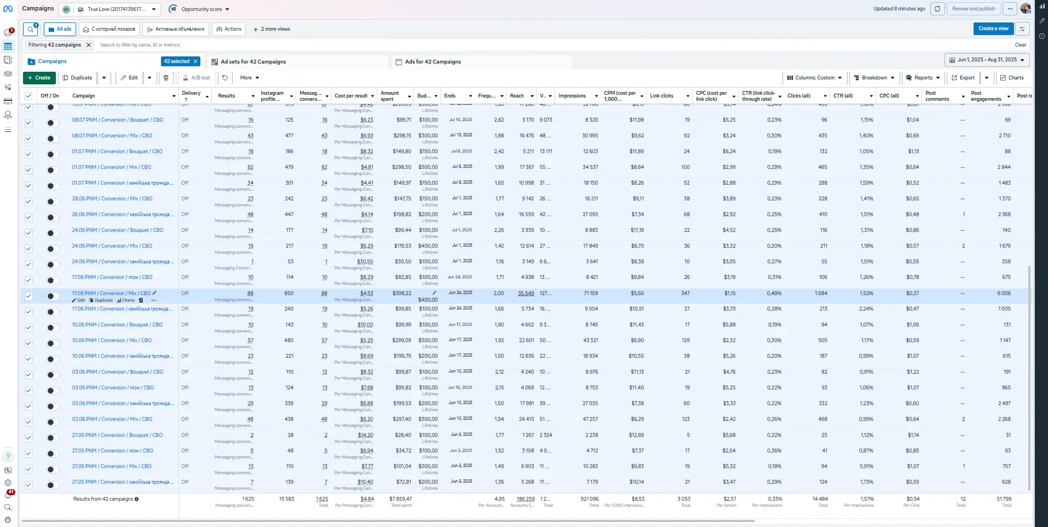Switch to Ad sets for 42 Campaigns tab
This screenshot has height=527, width=1048.
coord(253,62)
